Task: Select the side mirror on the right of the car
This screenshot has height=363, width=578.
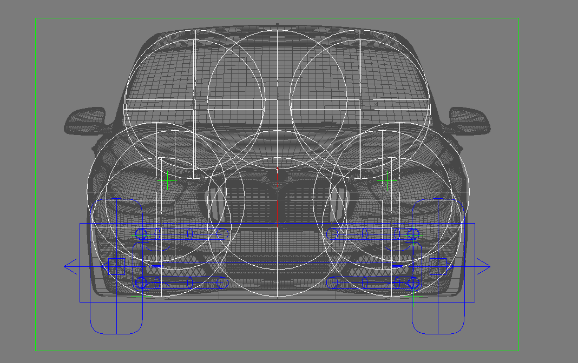Action: [469, 121]
